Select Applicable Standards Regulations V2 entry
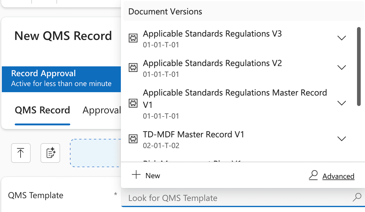The height and width of the screenshot is (212, 365). click(x=237, y=68)
